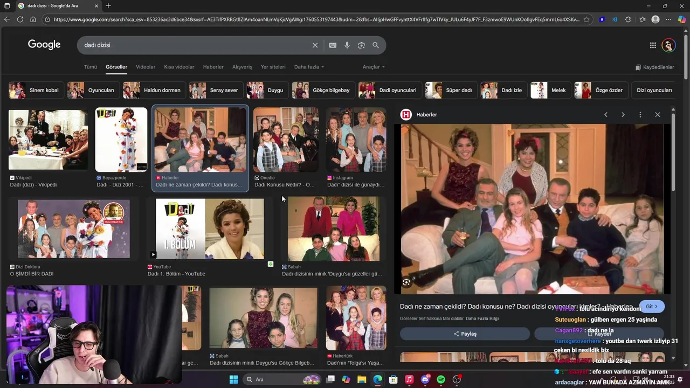
Task: Click Paylaş share button
Action: 465,334
